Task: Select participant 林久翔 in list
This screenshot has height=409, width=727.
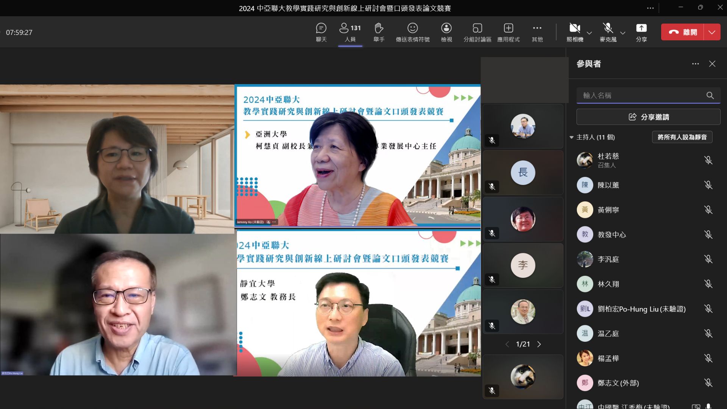Action: coord(644,284)
